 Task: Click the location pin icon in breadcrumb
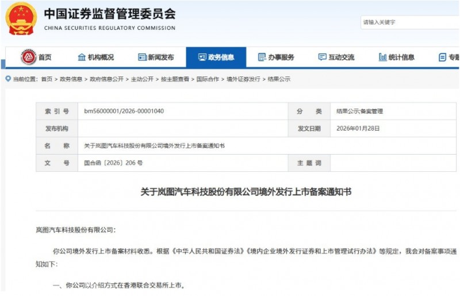click(x=8, y=79)
